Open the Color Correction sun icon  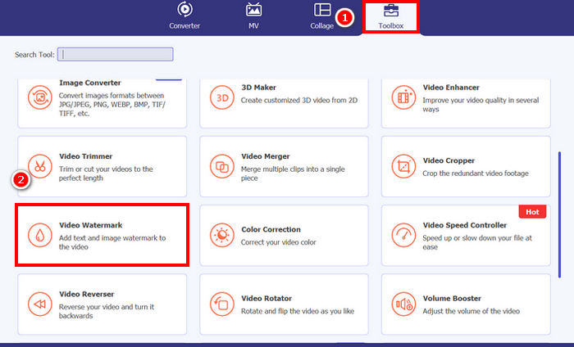222,235
